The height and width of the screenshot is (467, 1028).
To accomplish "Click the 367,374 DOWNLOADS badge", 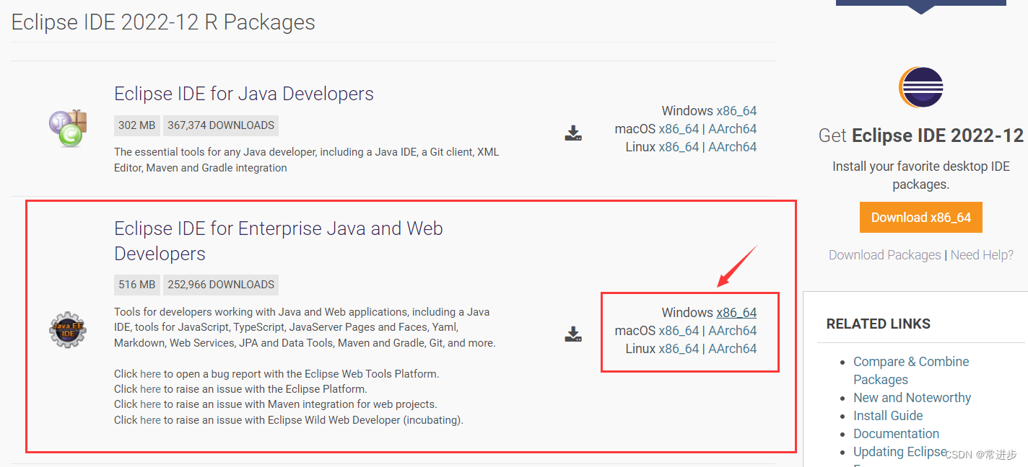I will (221, 125).
